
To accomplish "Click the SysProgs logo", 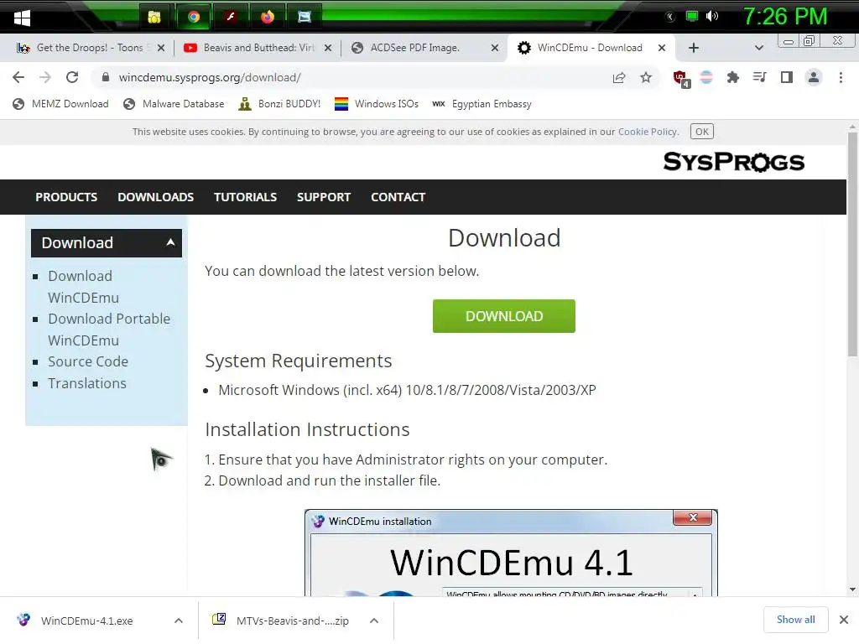I will coord(733,162).
